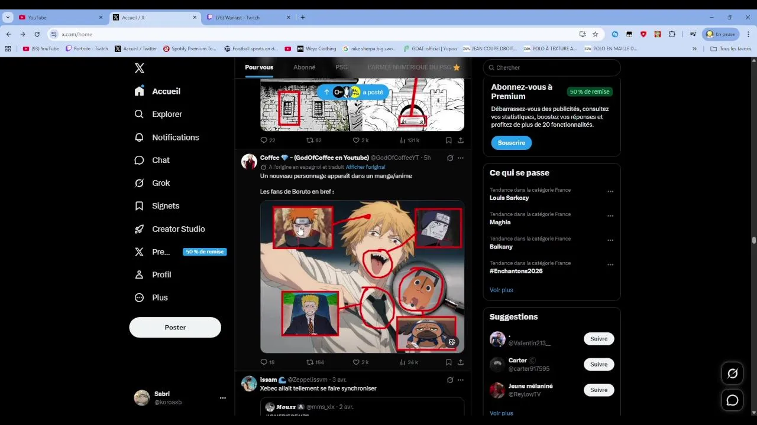Click the new posts 'a posté' pill
Viewport: 757px width, 425px height.
point(353,92)
